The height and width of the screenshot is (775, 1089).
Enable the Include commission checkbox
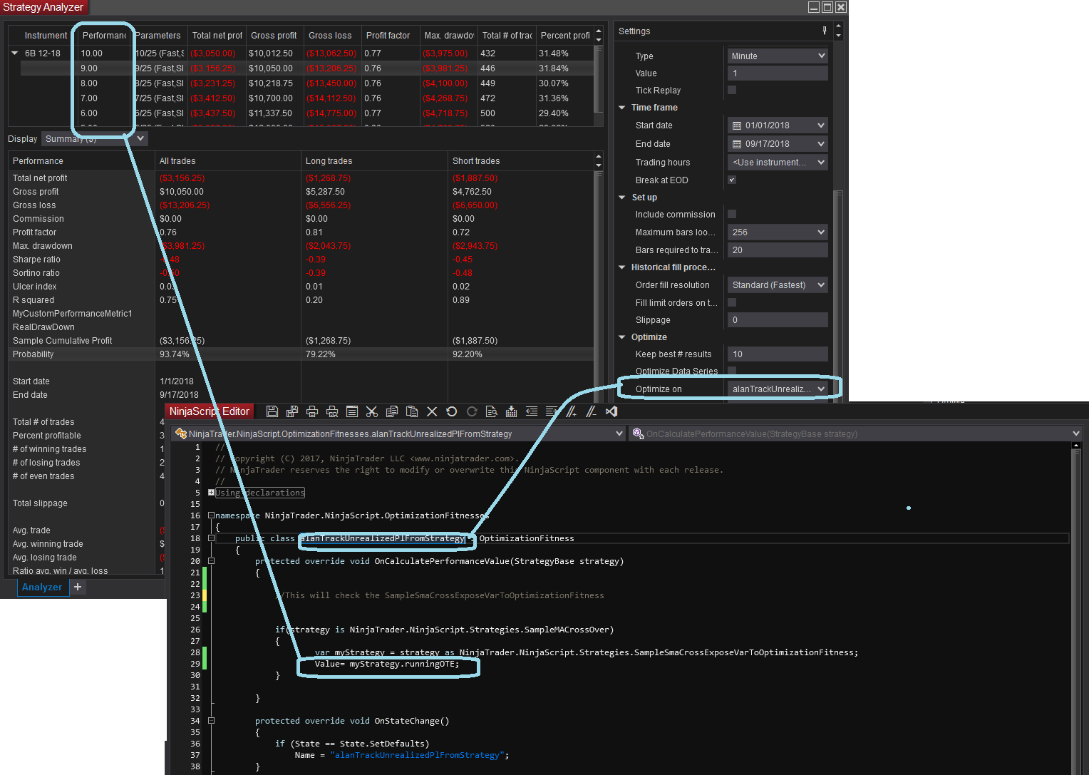732,214
